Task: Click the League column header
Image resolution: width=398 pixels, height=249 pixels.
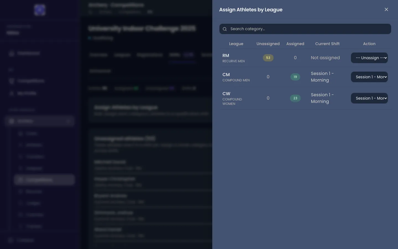Action: [x=236, y=44]
